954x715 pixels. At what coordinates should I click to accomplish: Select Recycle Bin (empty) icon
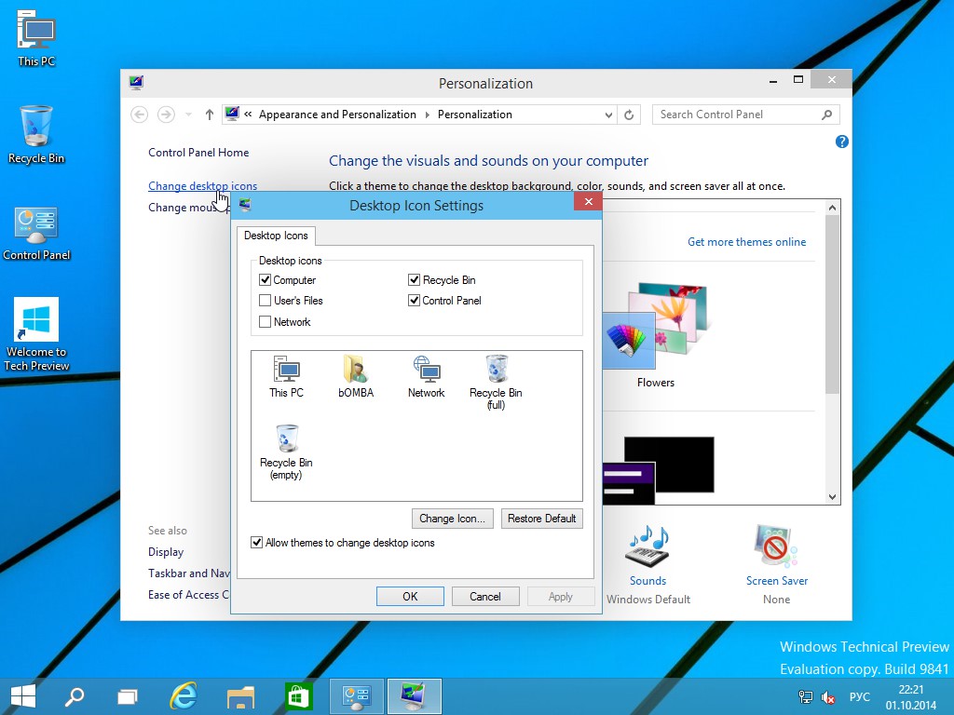pyautogui.click(x=286, y=452)
